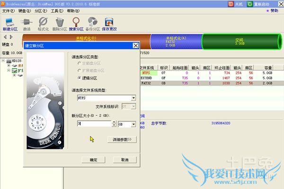
Task: Close the 建立新分区 dialog
Action: (x=136, y=45)
